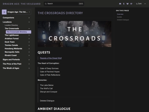149x112 pixels.
Task: Click The Crossroads banner image
Action: (x=74, y=34)
